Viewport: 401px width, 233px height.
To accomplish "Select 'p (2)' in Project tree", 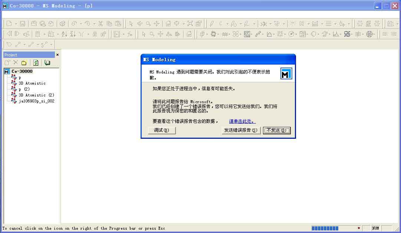I will tap(24, 89).
